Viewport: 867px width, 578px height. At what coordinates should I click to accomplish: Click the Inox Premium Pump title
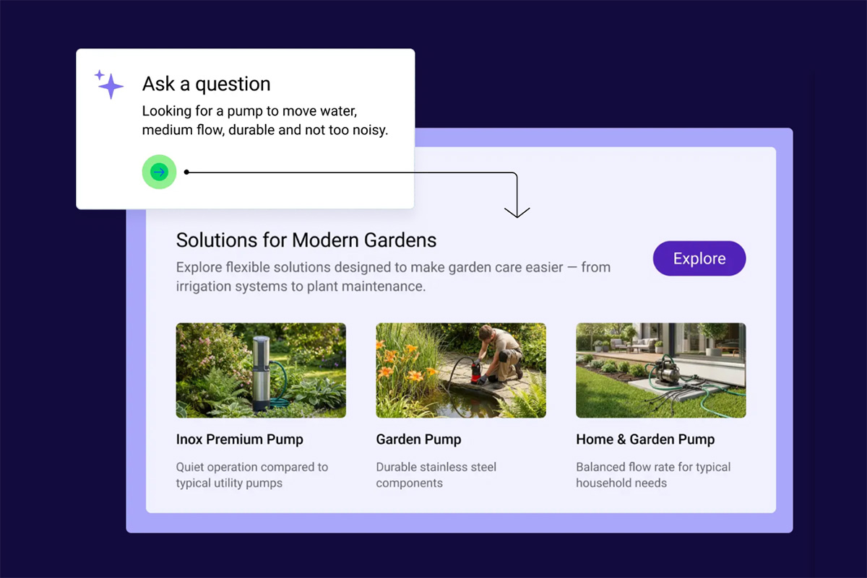point(240,439)
